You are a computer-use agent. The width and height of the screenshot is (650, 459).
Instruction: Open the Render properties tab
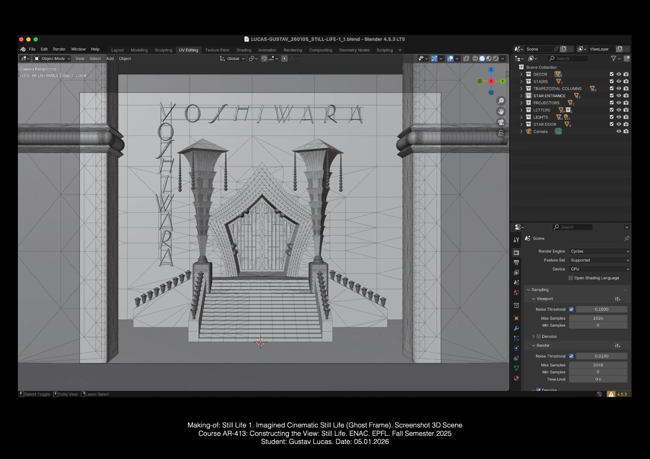click(x=516, y=252)
